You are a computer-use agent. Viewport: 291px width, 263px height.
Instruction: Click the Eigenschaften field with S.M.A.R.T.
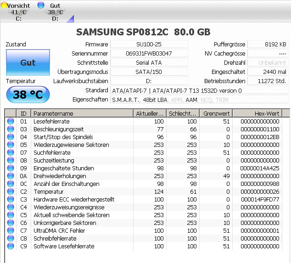click(x=199, y=100)
